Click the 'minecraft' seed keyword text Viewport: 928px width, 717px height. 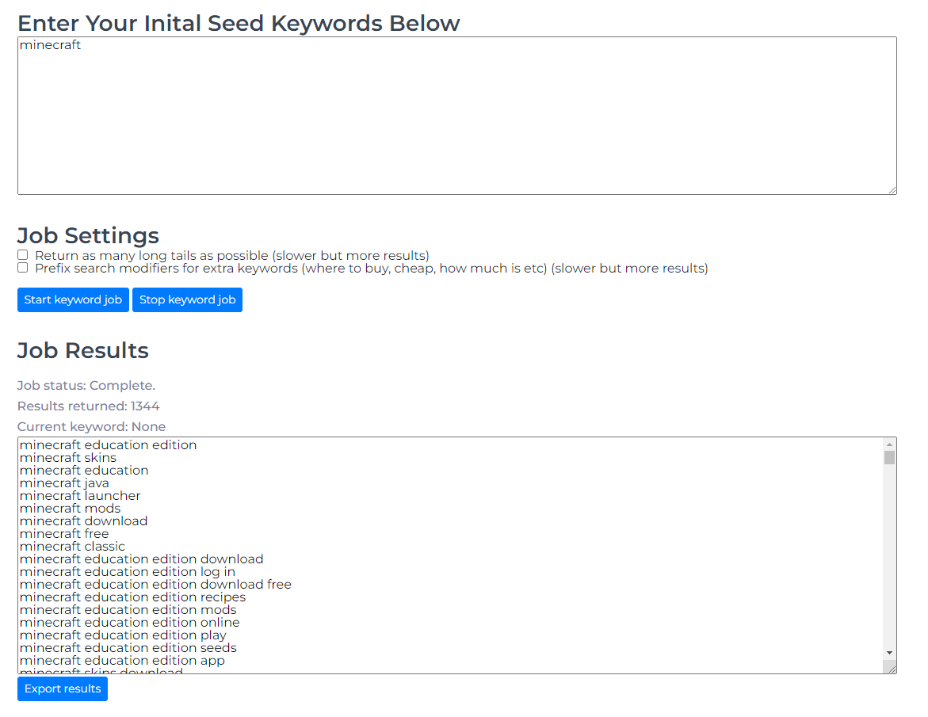[50, 45]
